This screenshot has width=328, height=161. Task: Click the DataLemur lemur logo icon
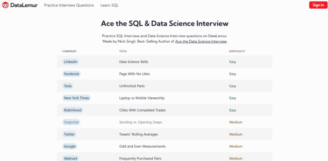tap(5, 5)
